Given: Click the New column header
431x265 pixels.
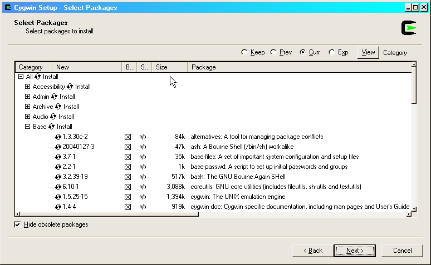Looking at the screenshot, I should tap(86, 67).
